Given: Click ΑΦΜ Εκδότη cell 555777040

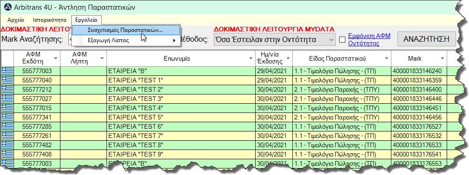Looking at the screenshot, I should (37, 81).
